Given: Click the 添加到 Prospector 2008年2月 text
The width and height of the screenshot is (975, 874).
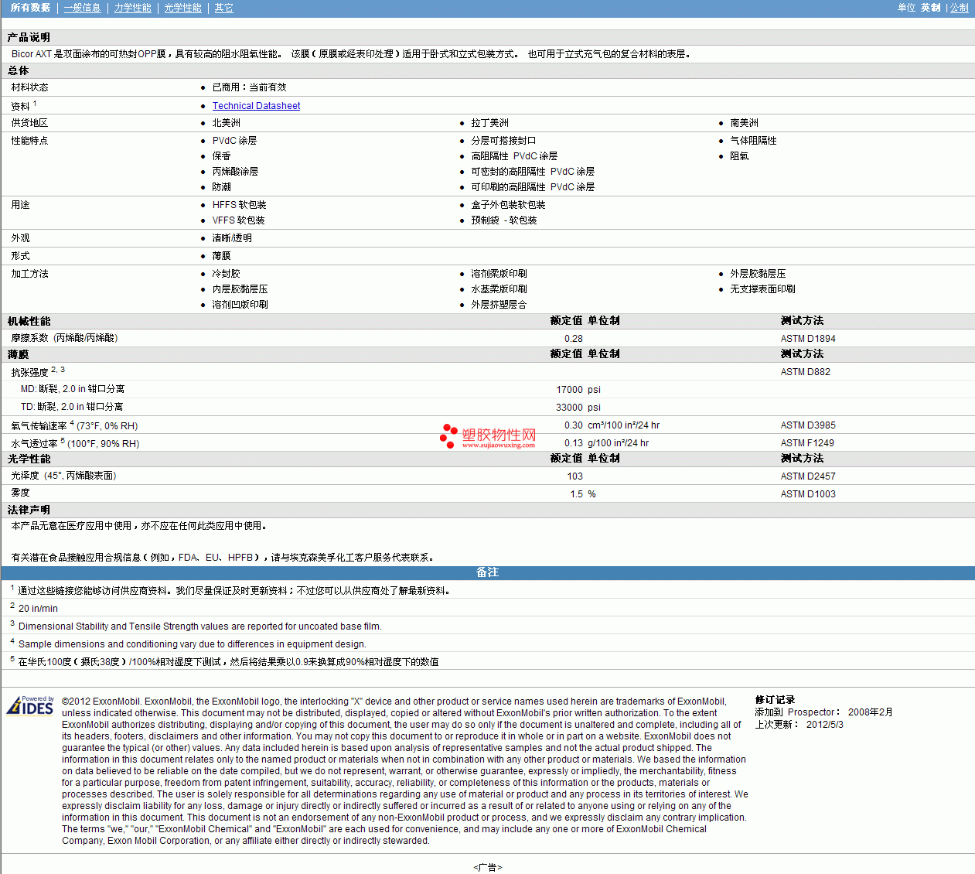Looking at the screenshot, I should pyautogui.click(x=824, y=712).
